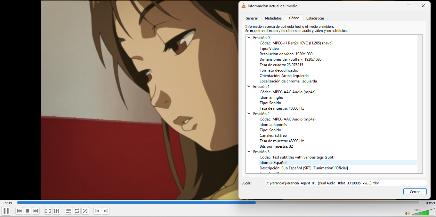436x217 pixels.
Task: Minimize the Información actual del medio window
Action: 394,6
